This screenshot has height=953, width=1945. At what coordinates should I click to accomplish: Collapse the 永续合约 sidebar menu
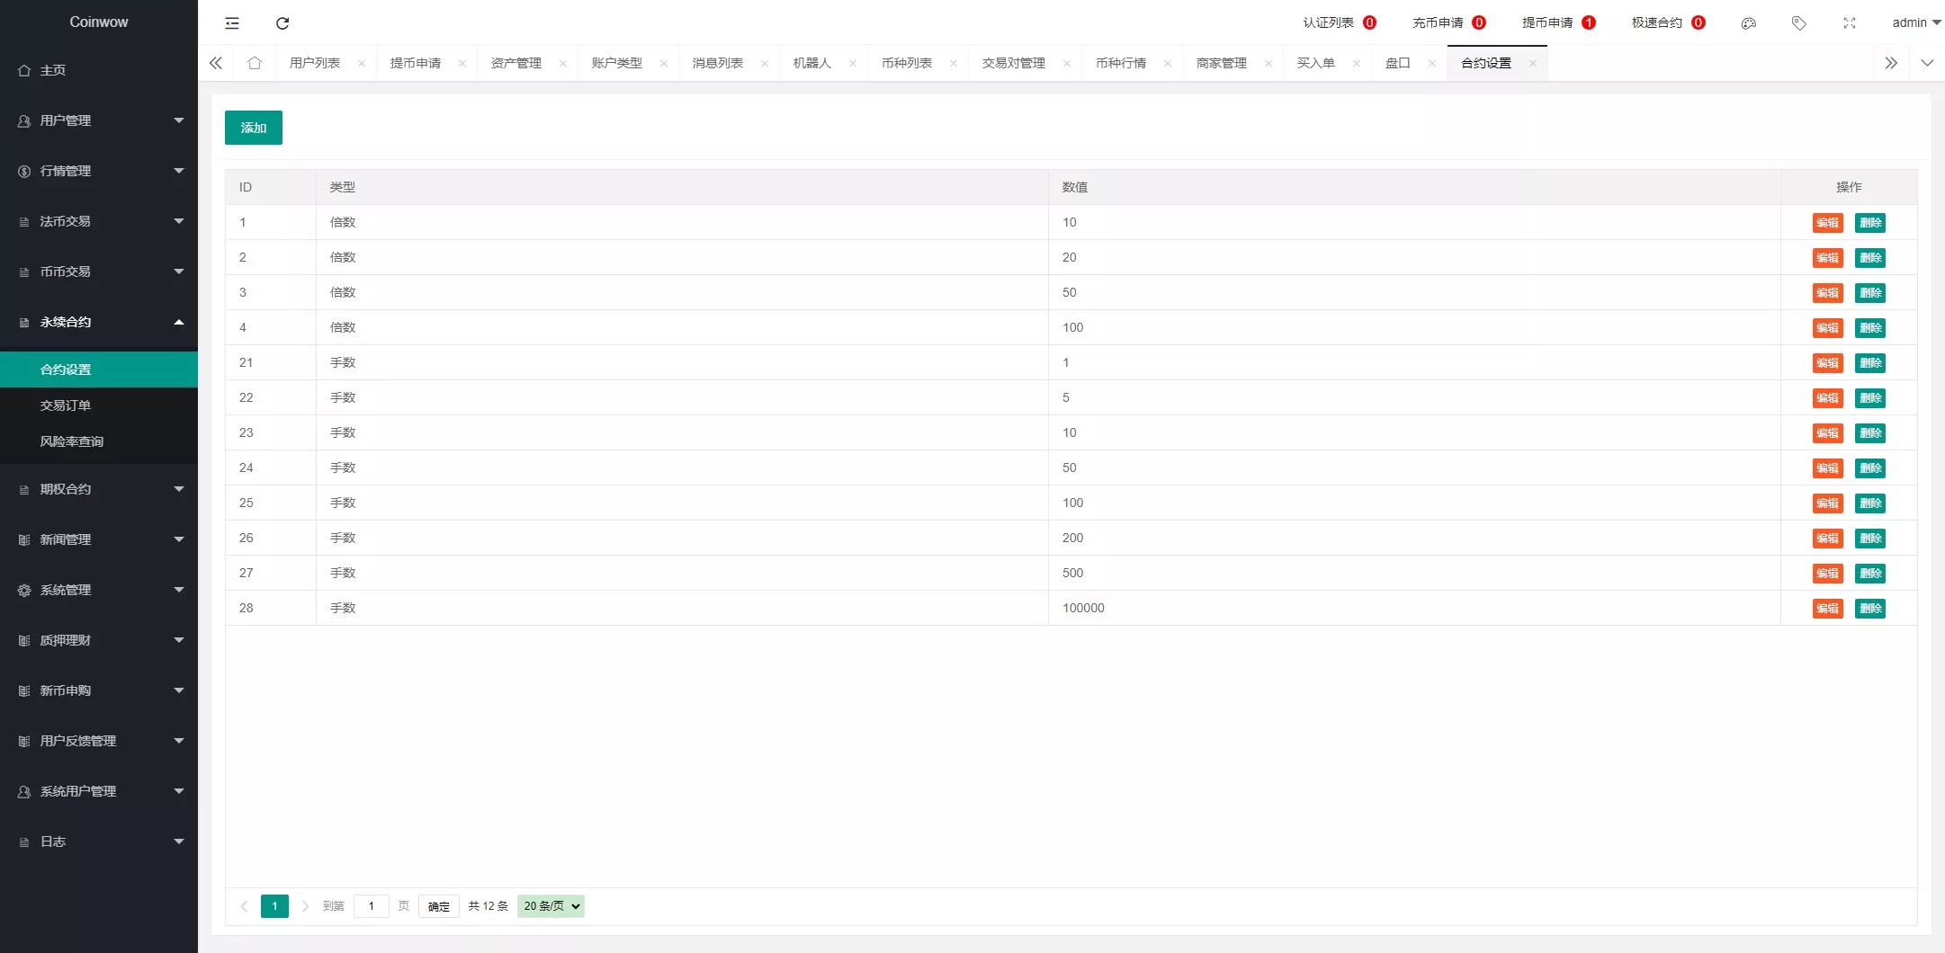pos(99,322)
